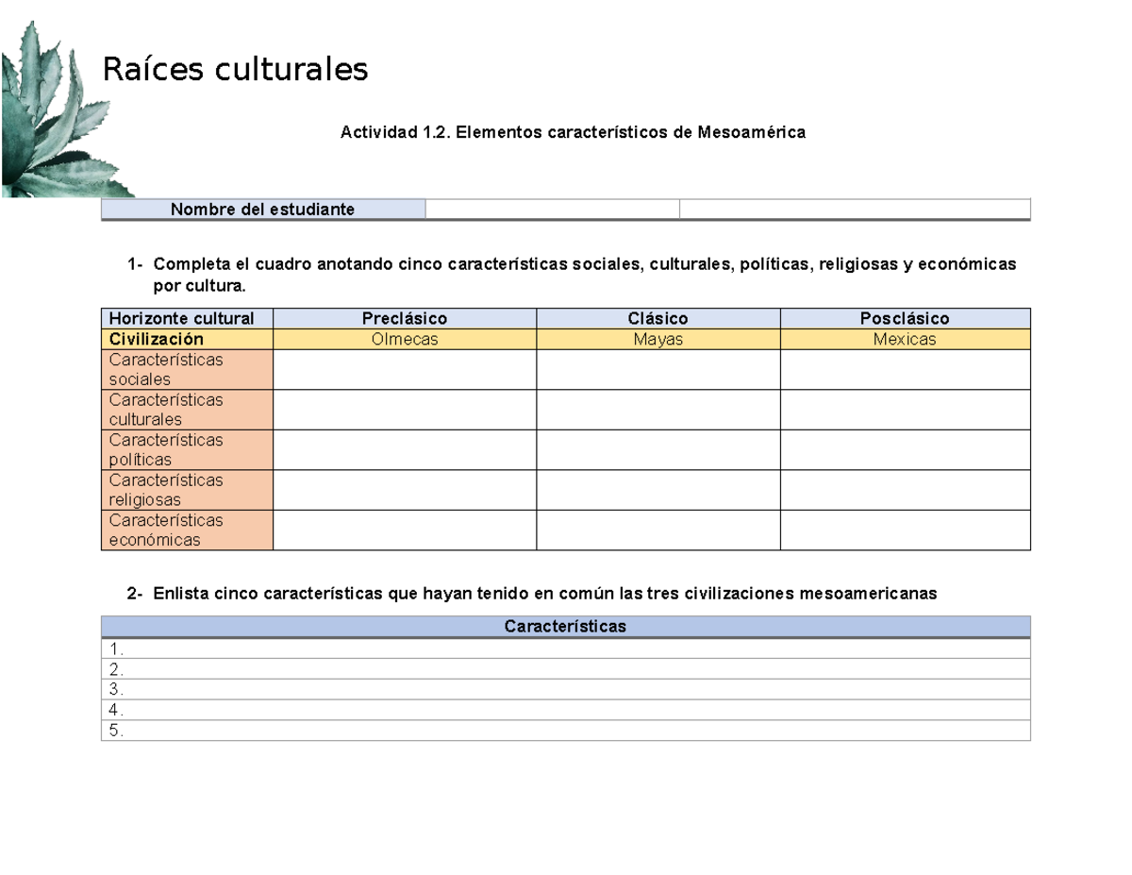
Task: Click the 'Olmecas' cell
Action: pyautogui.click(x=405, y=340)
